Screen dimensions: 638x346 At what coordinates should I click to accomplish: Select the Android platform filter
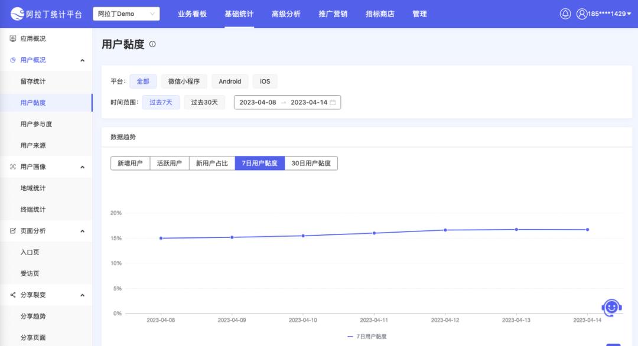[230, 81]
